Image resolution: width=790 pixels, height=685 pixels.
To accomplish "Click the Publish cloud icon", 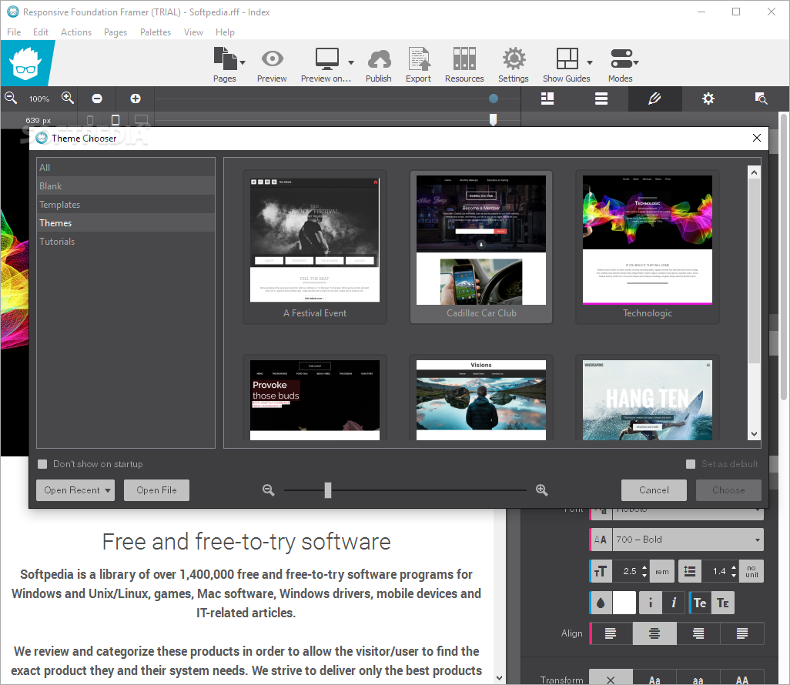I will click(x=379, y=59).
